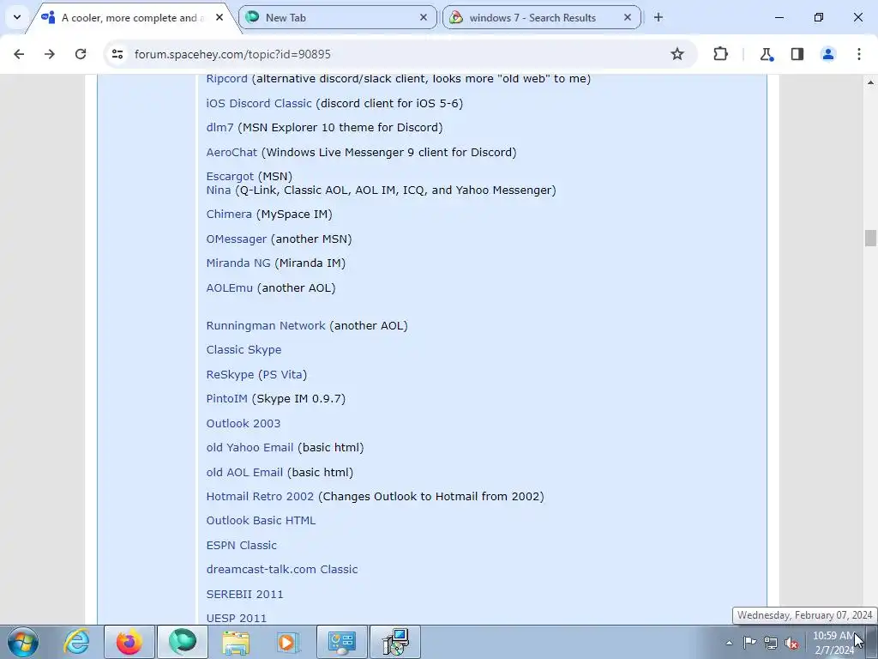
Task: Follow the Escargot MSN link
Action: coord(230,177)
